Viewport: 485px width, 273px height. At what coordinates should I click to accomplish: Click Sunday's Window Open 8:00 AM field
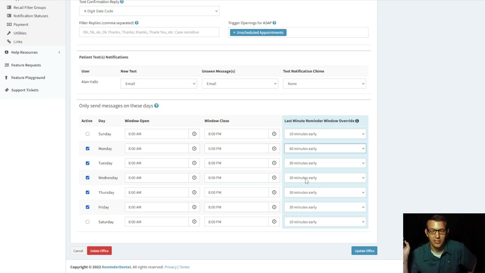(x=156, y=134)
